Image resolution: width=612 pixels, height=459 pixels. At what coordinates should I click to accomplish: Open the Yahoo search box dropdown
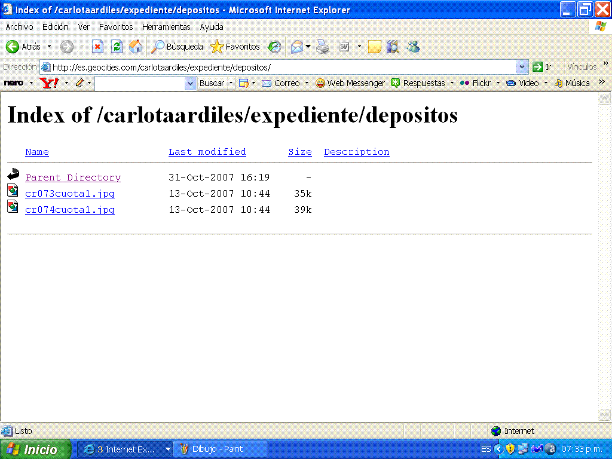tap(190, 83)
